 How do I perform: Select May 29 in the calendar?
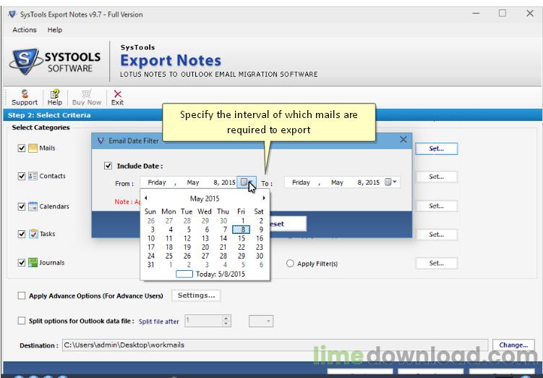coord(241,256)
